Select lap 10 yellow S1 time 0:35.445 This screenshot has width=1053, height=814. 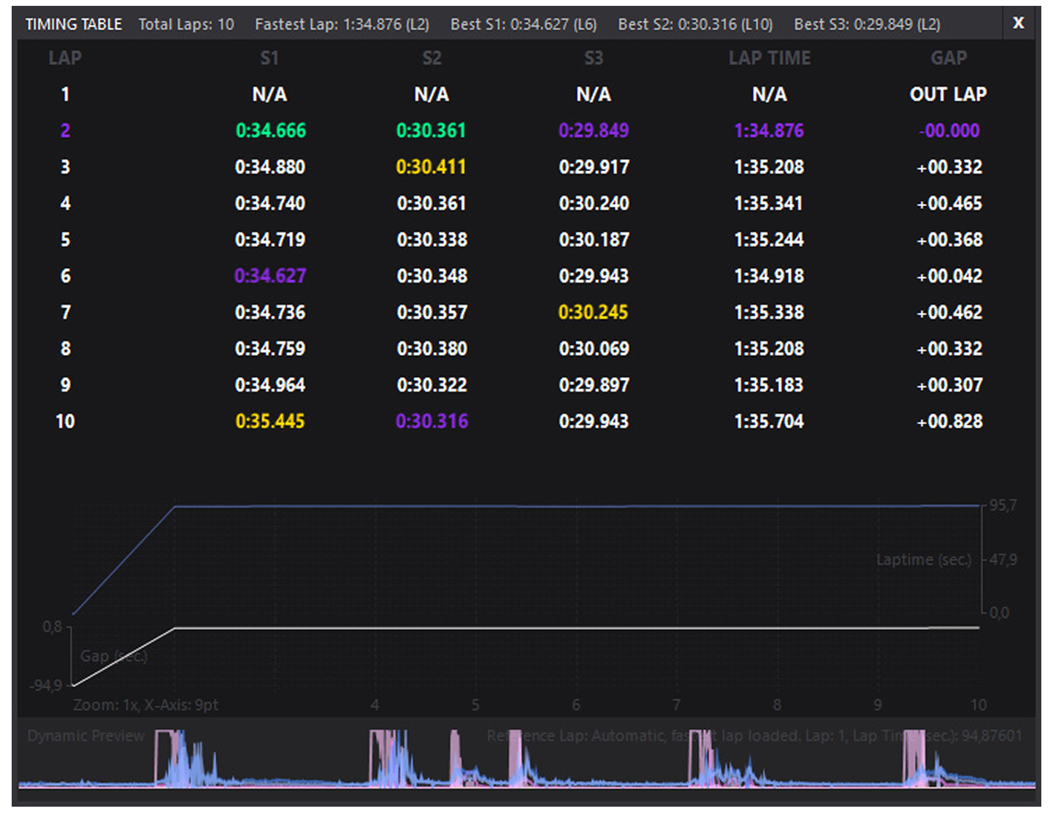pyautogui.click(x=269, y=422)
